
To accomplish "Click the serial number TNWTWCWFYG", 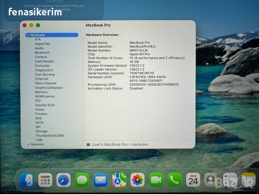I will click(142, 73).
